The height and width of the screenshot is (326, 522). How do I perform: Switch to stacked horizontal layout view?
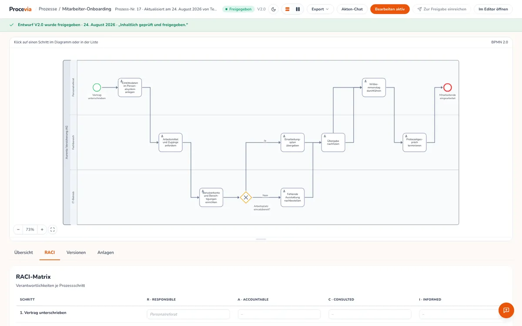[288, 9]
